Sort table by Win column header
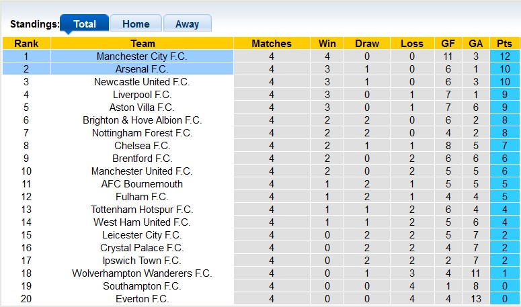 [x=323, y=44]
